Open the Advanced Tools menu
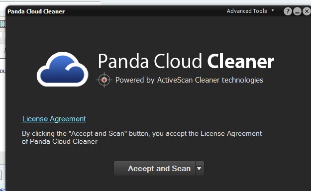311x191 pixels. [247, 11]
